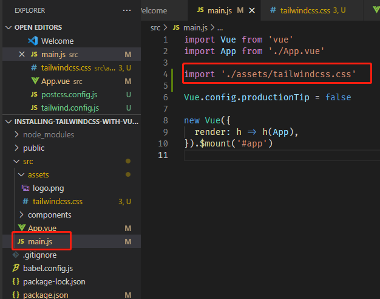
Task: Click 3, U badge on tailwindcss.css tree row
Action: click(x=124, y=202)
